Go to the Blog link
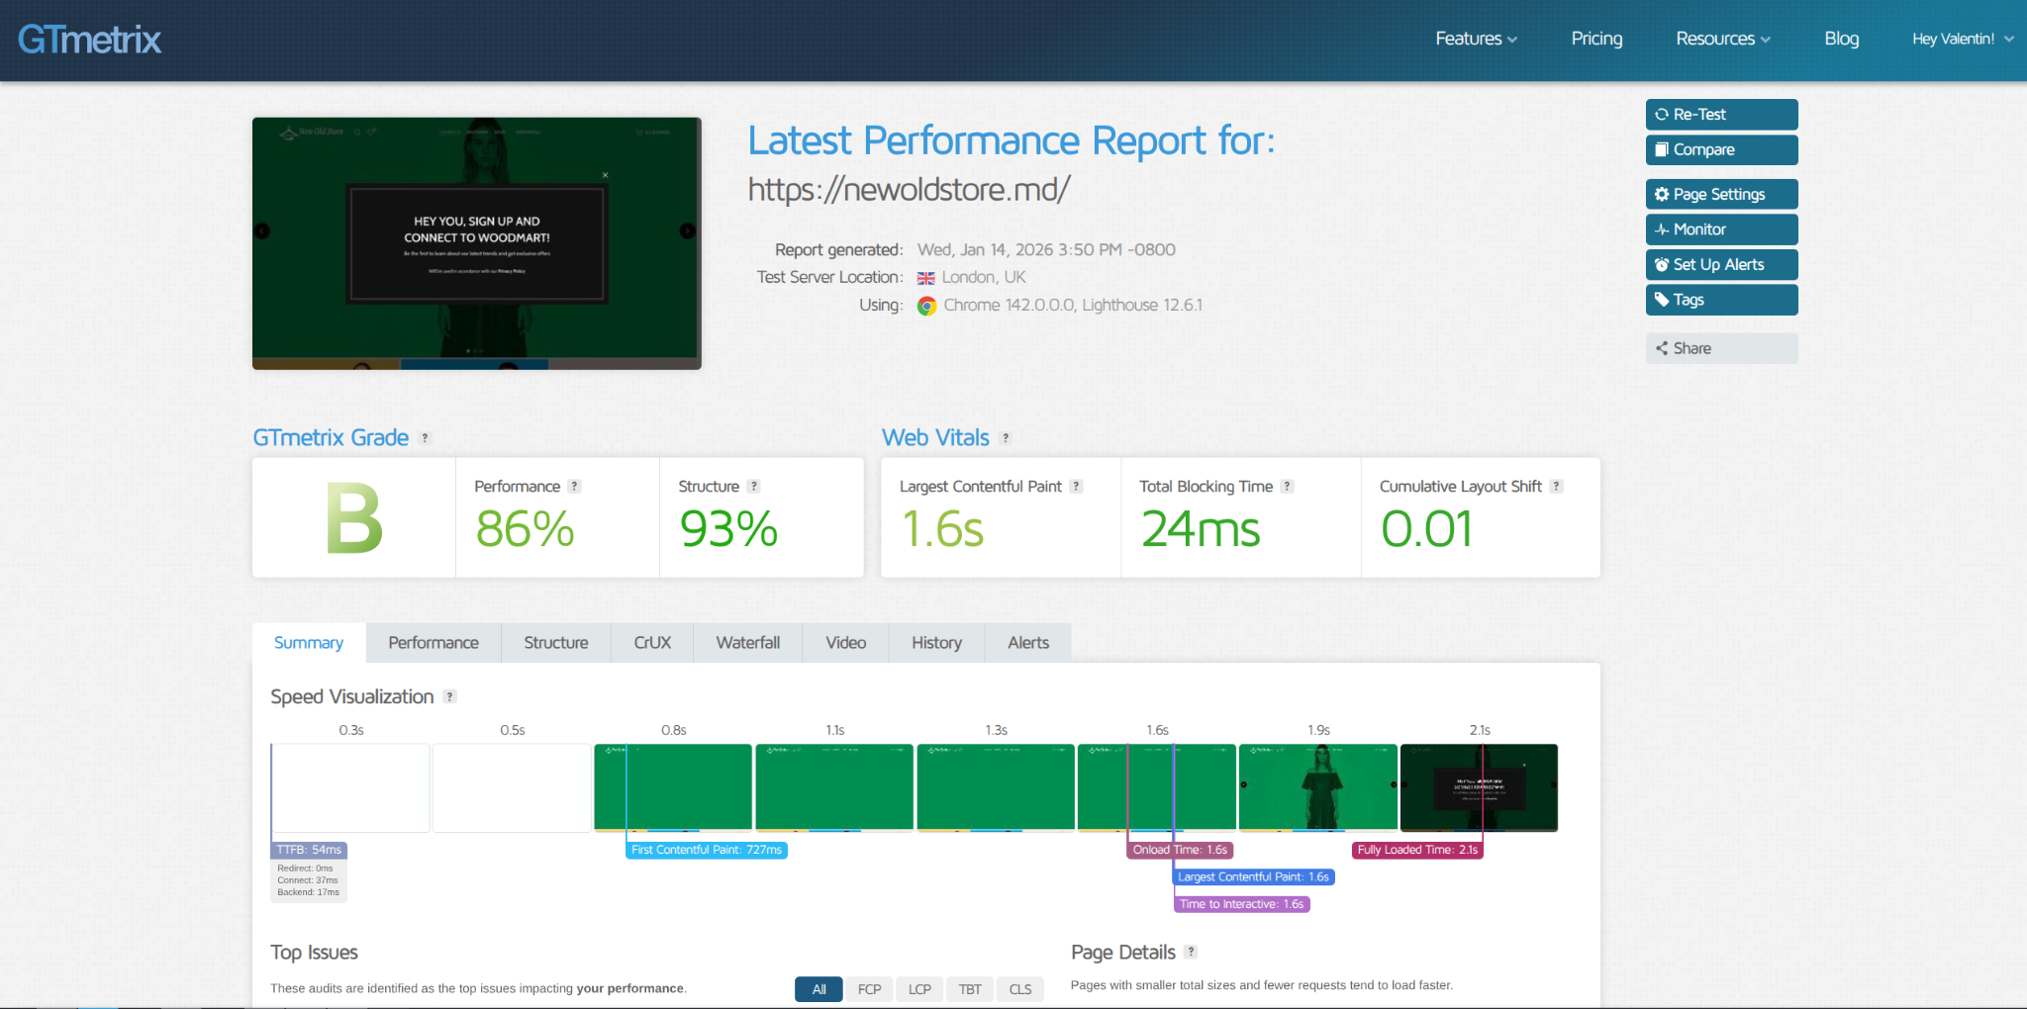Image resolution: width=2027 pixels, height=1009 pixels. pos(1841,39)
